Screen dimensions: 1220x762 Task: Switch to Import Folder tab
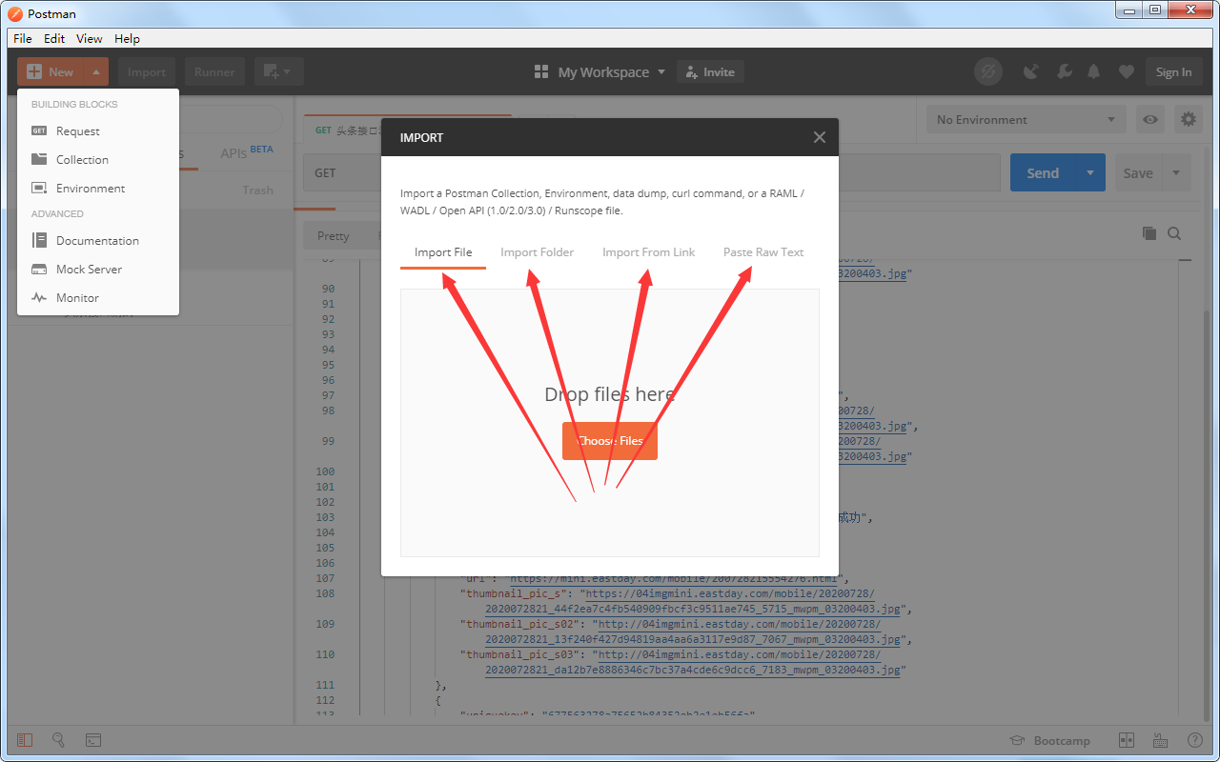coord(538,252)
